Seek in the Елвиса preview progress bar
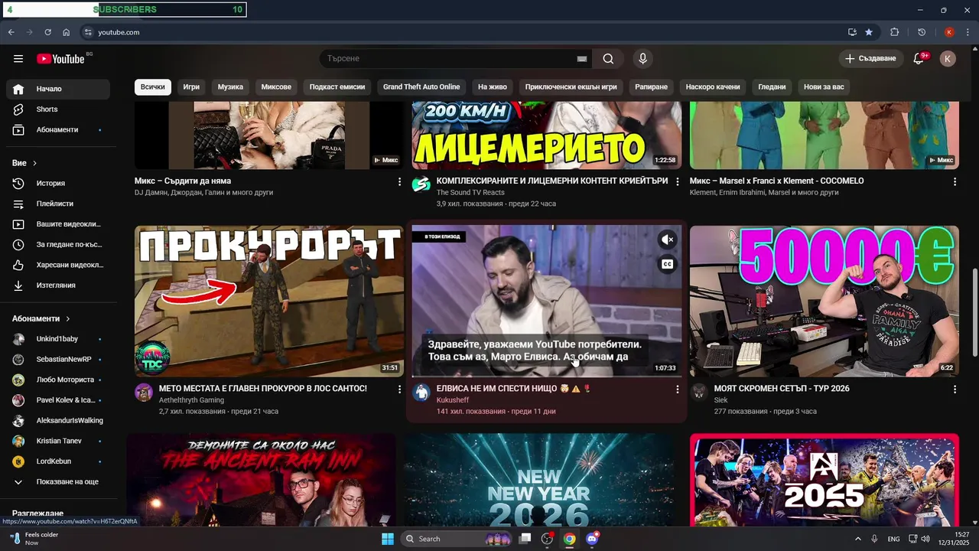Image resolution: width=979 pixels, height=551 pixels. pyautogui.click(x=546, y=376)
